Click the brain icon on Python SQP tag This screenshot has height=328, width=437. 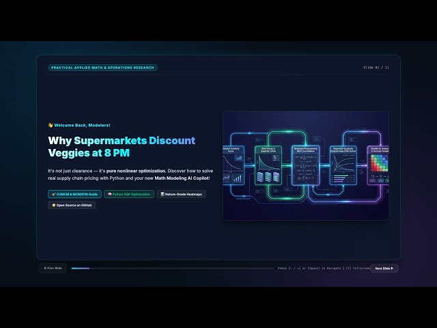[109, 194]
